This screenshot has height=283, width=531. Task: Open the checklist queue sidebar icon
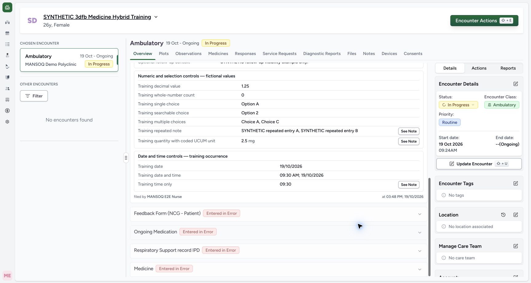click(7, 44)
